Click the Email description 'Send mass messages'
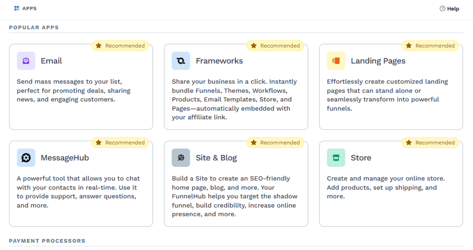 point(73,91)
